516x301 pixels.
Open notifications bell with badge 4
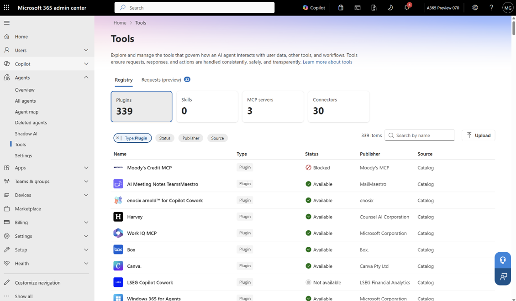(407, 7)
